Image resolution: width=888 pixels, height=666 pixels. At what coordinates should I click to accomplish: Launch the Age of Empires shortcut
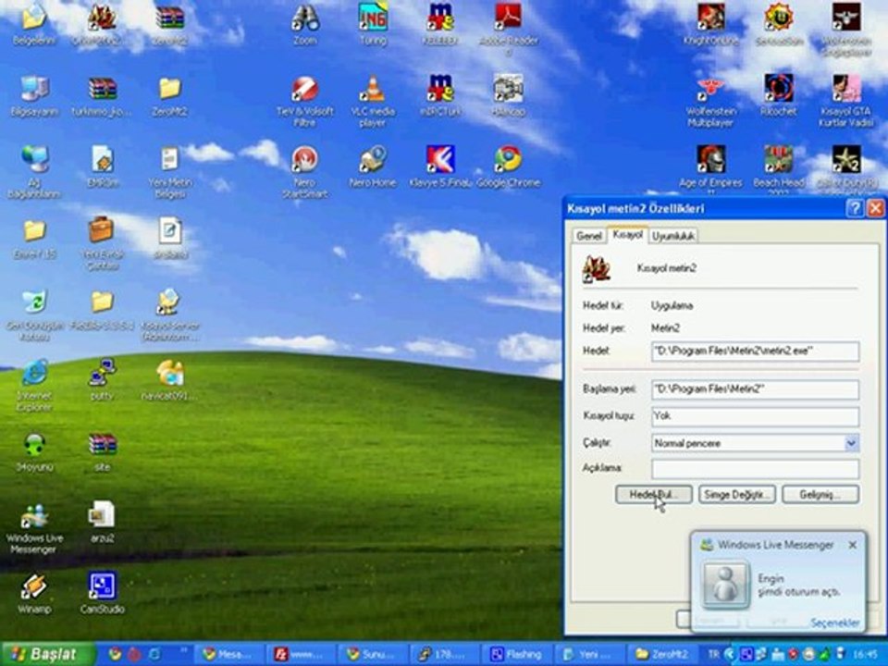(710, 159)
